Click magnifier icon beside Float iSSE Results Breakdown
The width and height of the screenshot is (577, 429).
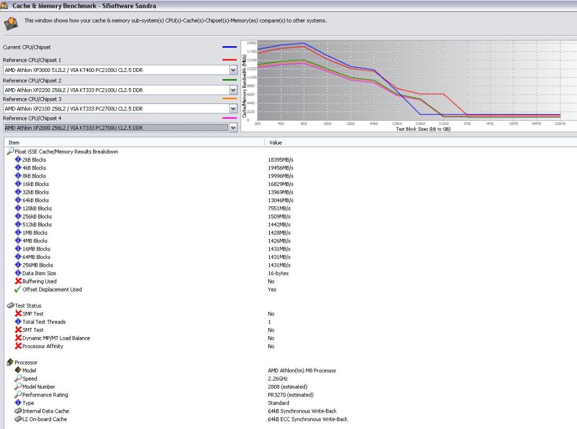pos(11,151)
